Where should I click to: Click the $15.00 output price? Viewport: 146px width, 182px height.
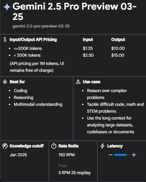click(x=118, y=55)
